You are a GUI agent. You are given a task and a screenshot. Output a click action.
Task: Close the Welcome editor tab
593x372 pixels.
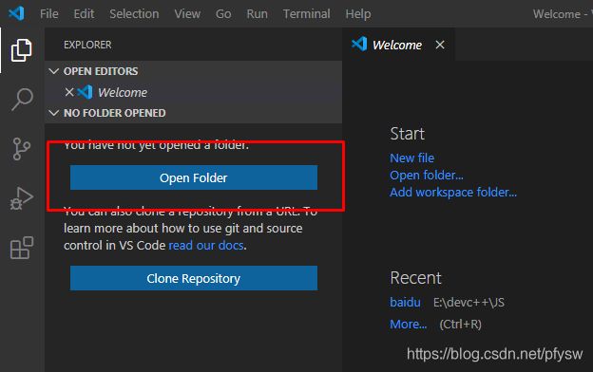click(440, 45)
